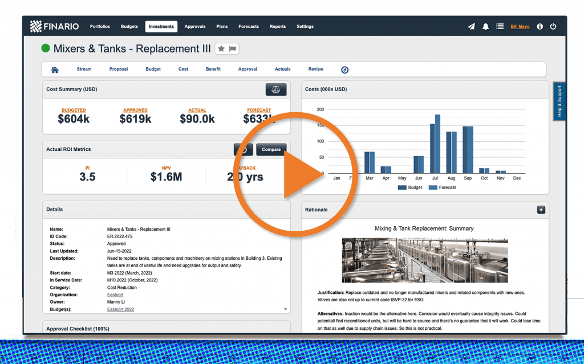Click the $619k approved value
Screen dimensions: 584x364
pyautogui.click(x=135, y=118)
